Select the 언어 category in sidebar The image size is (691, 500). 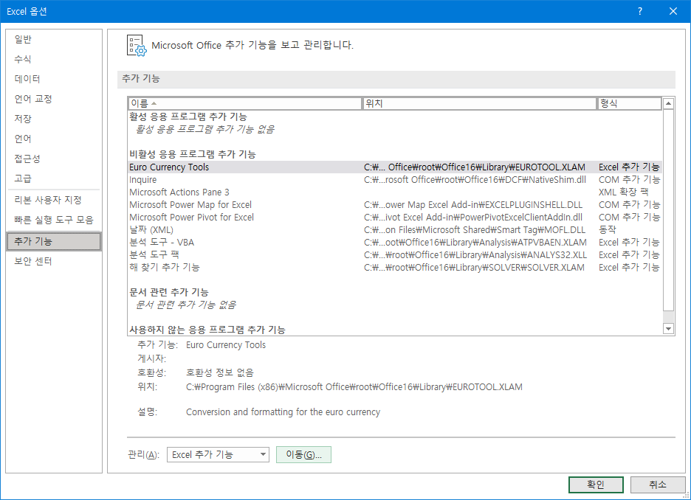tap(54, 139)
